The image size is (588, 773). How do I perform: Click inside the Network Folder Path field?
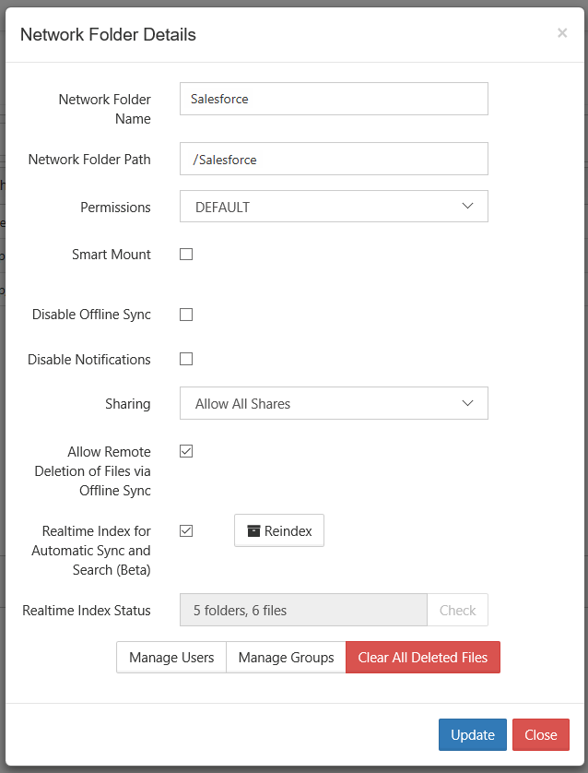334,158
